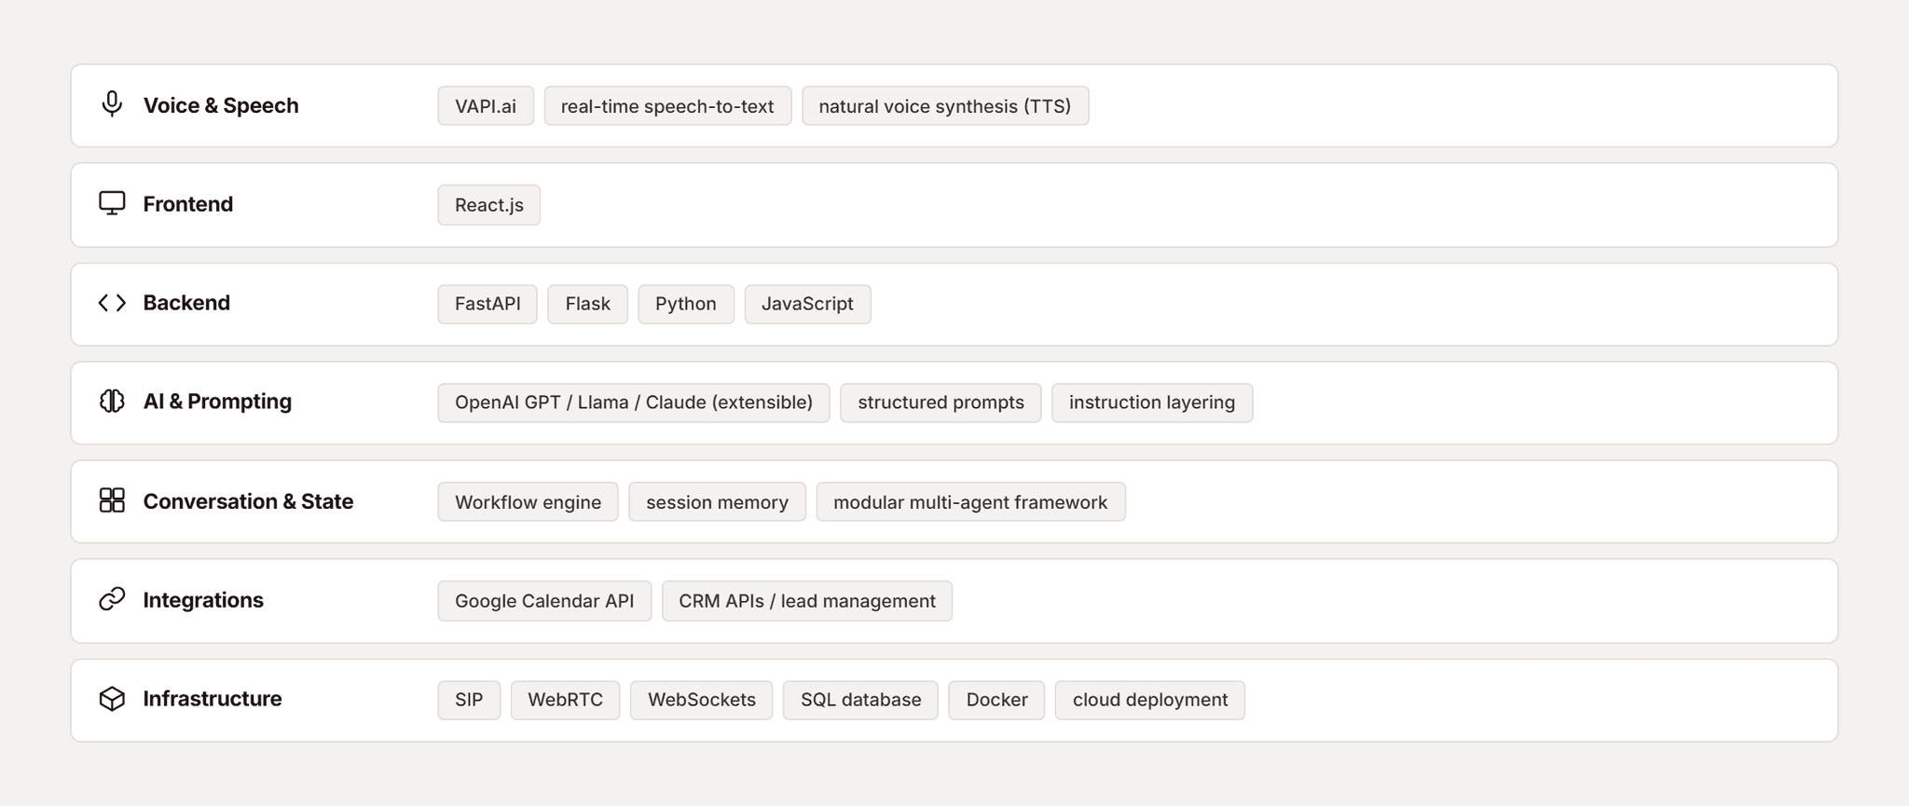Click the Docker tag
This screenshot has width=1909, height=806.
[996, 700]
